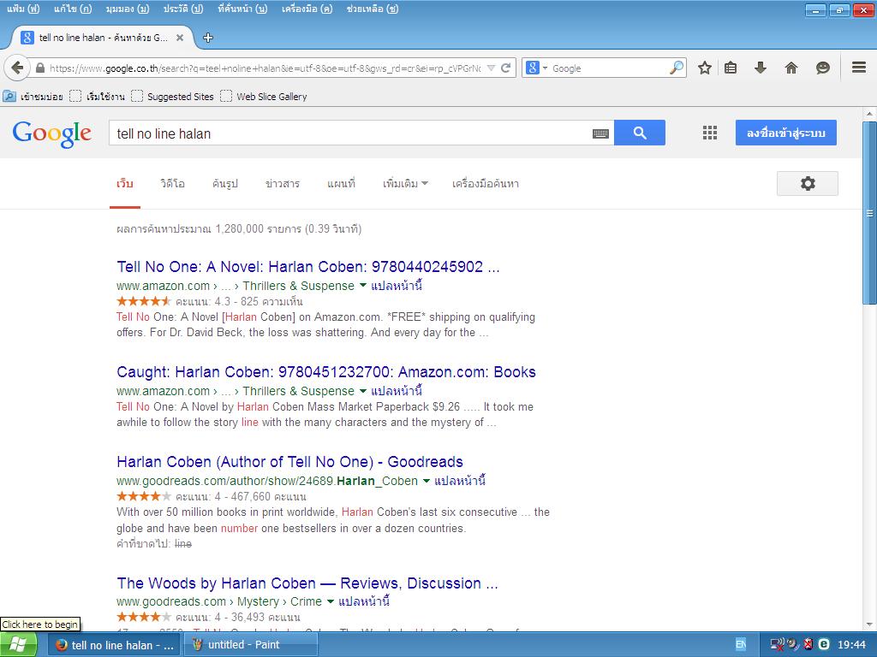Click the browser address bar URL
Screen dimensions: 877x657
coord(265,68)
